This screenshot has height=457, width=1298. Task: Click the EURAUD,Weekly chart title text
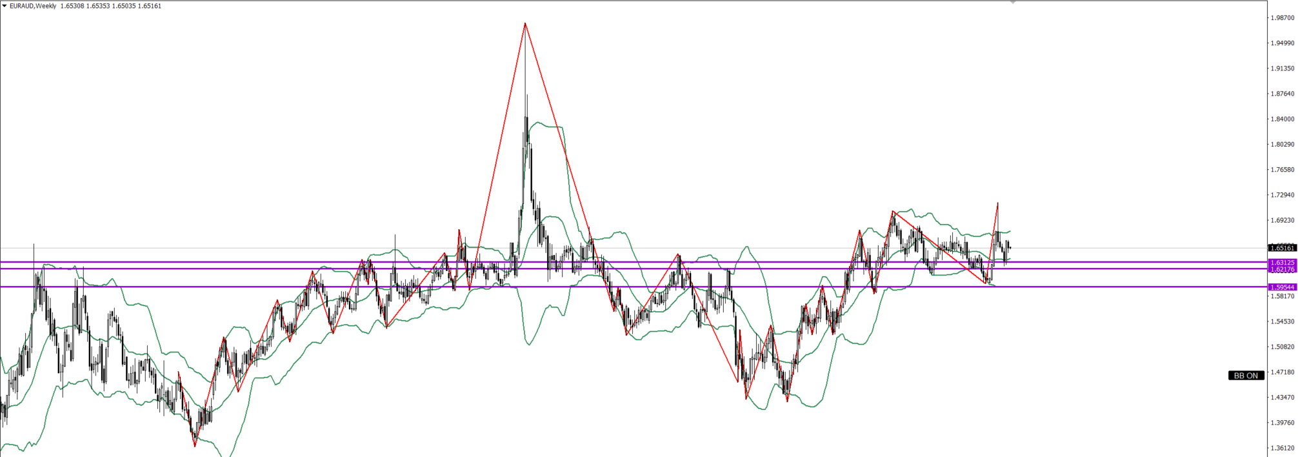tap(33, 6)
